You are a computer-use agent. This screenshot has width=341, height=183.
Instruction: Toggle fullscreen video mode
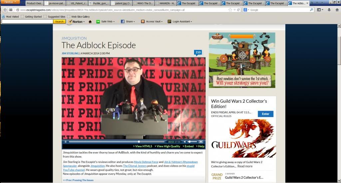201,142
